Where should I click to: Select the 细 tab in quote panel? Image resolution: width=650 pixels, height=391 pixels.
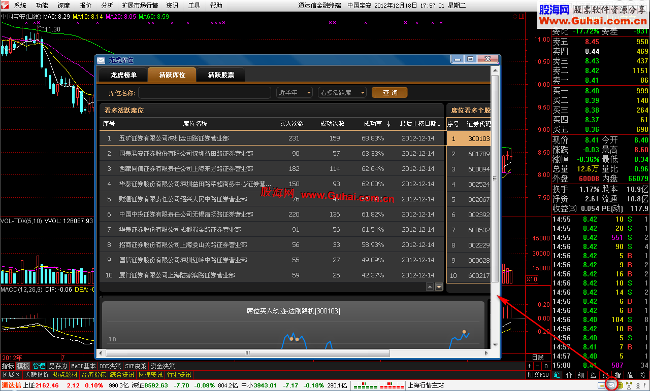(x=581, y=375)
